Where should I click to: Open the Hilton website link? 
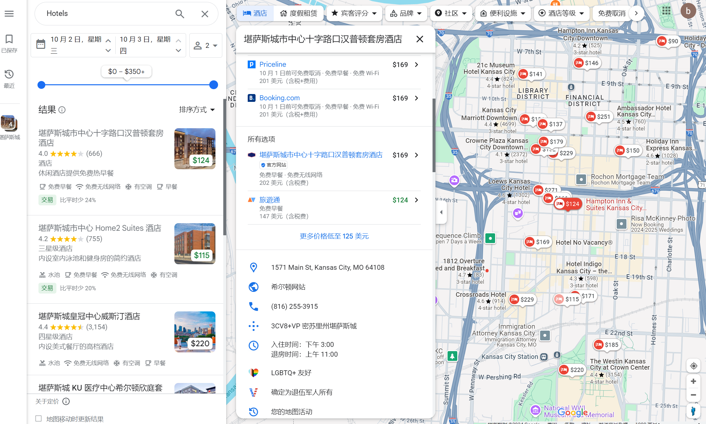288,287
